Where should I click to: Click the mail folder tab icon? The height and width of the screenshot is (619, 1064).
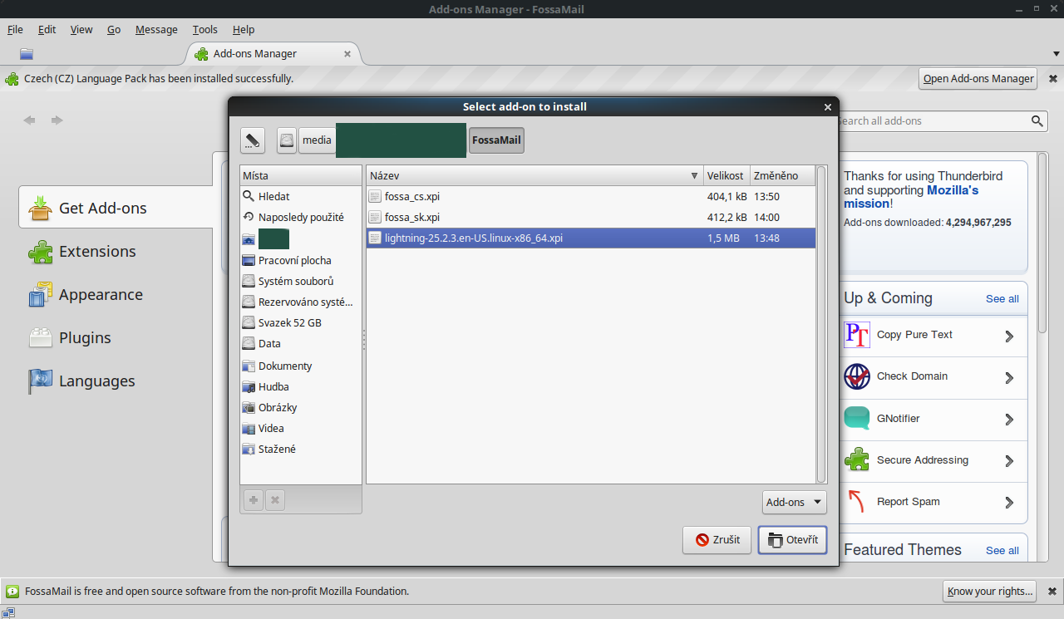(x=27, y=54)
